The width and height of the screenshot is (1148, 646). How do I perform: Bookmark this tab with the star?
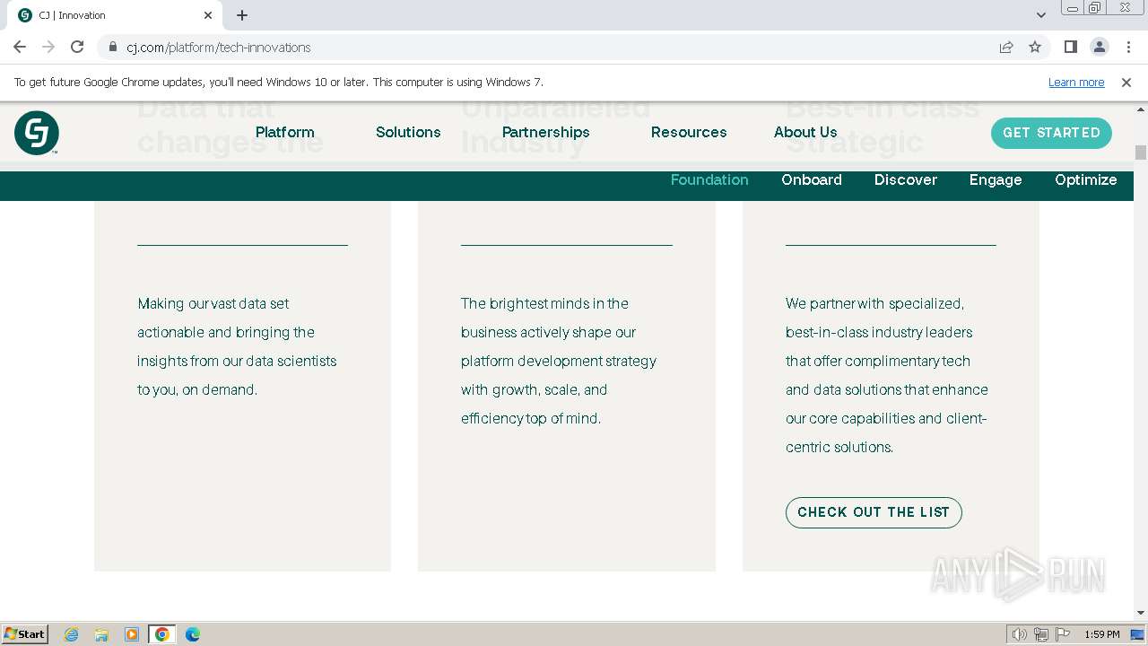point(1035,47)
